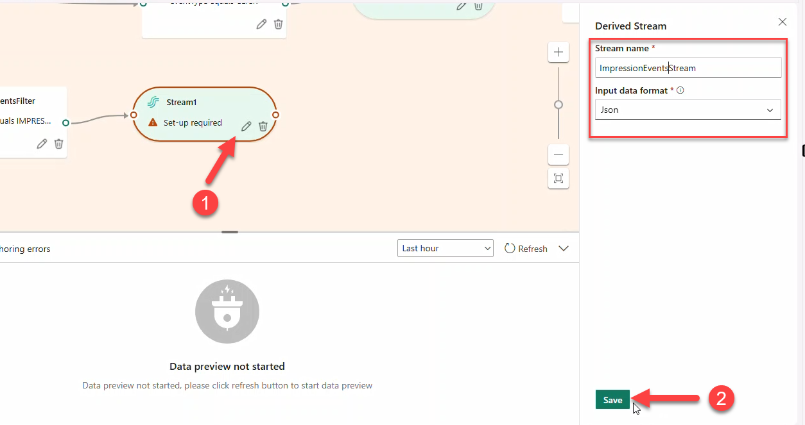Delete the Stream1 node
Image resolution: width=805 pixels, height=425 pixels.
click(x=263, y=126)
